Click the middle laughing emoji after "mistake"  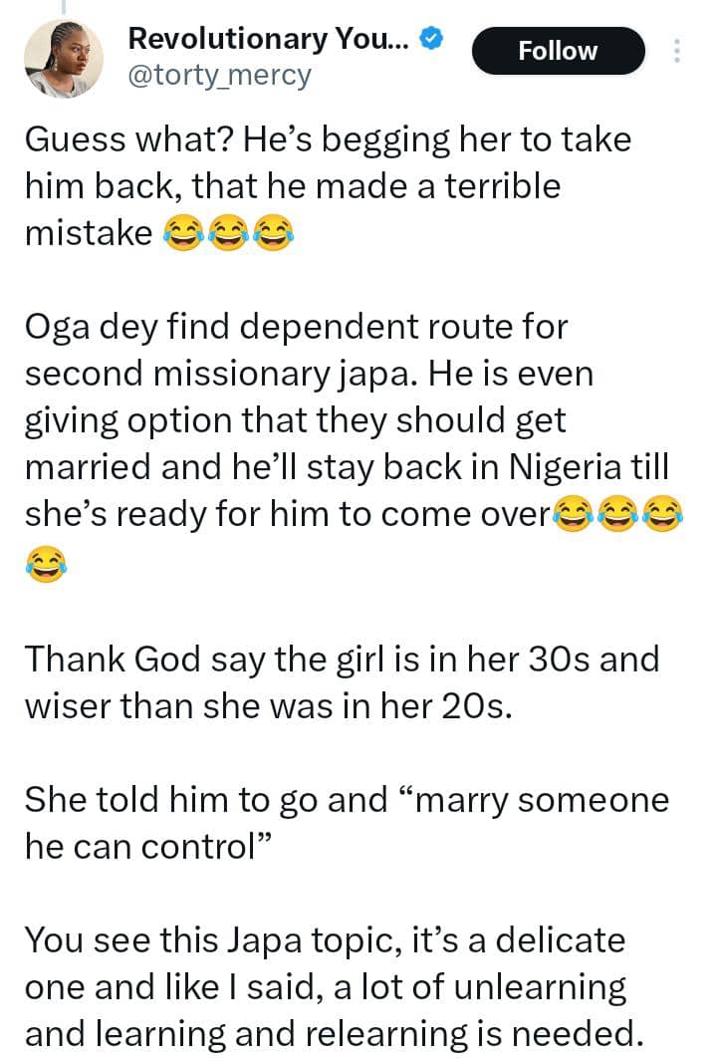click(228, 232)
